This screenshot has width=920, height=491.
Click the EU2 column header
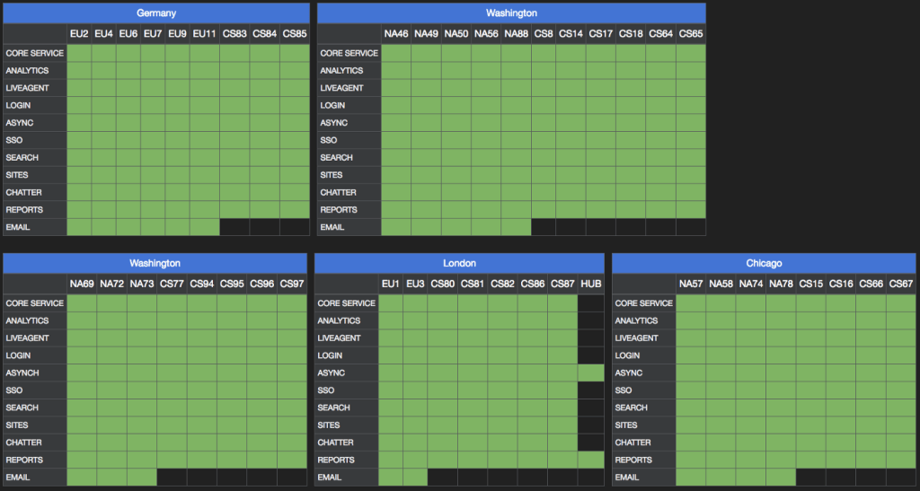[79, 34]
